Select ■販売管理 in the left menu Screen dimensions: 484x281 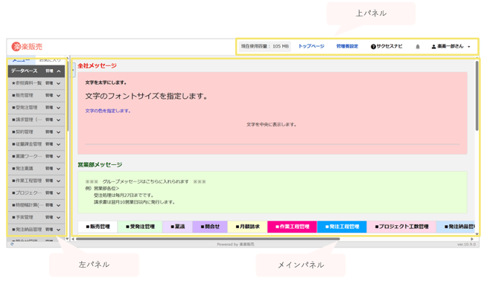pyautogui.click(x=22, y=95)
